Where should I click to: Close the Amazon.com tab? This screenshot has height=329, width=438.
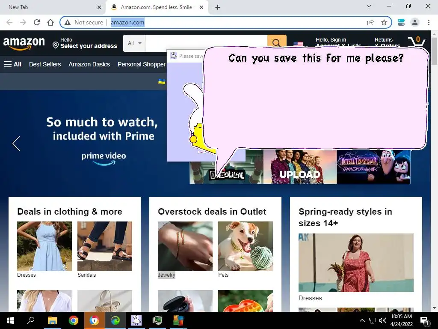tap(201, 8)
